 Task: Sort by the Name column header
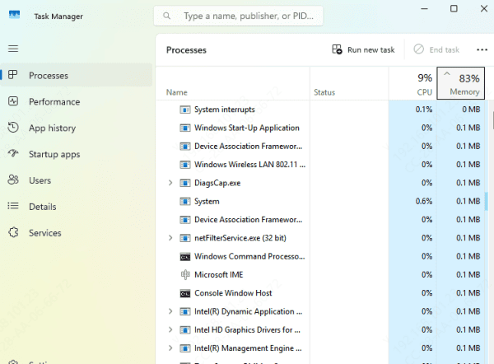coord(233,83)
